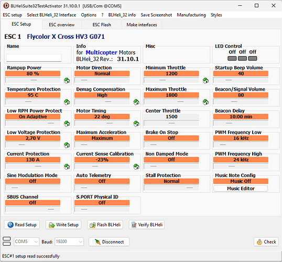Adjust the Center Throttle slider
This screenshot has height=262, width=282.
[x=171, y=123]
